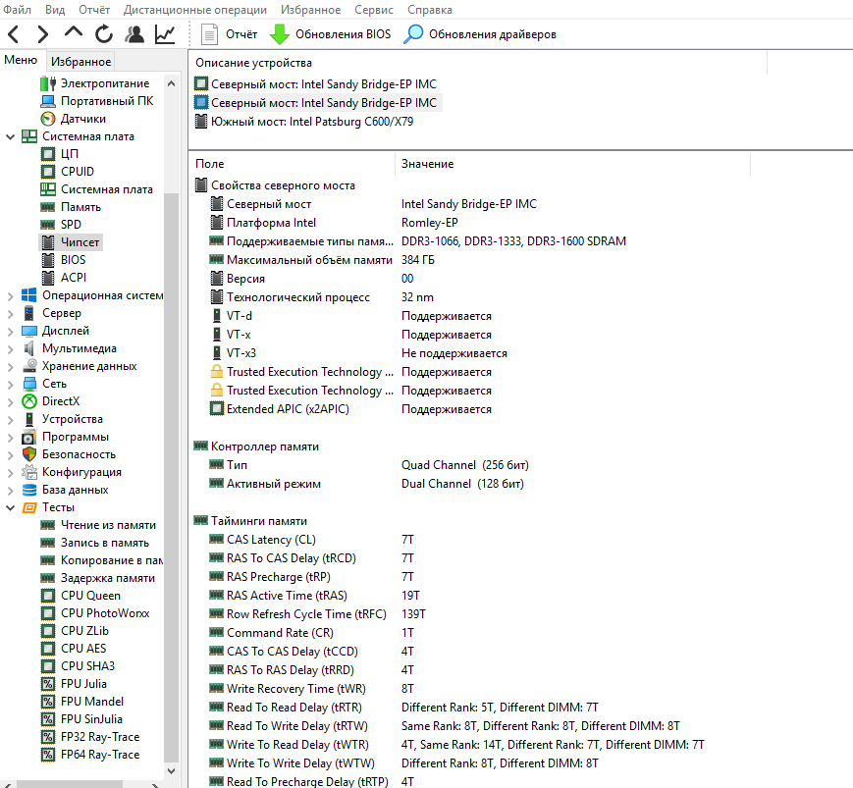The width and height of the screenshot is (853, 788).
Task: Click the Чипсет chip icon
Action: click(48, 242)
